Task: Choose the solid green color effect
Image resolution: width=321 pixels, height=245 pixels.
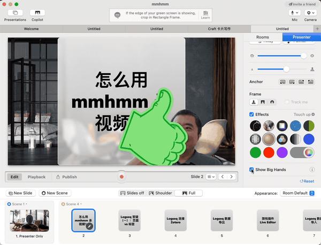Action: [x=255, y=152]
